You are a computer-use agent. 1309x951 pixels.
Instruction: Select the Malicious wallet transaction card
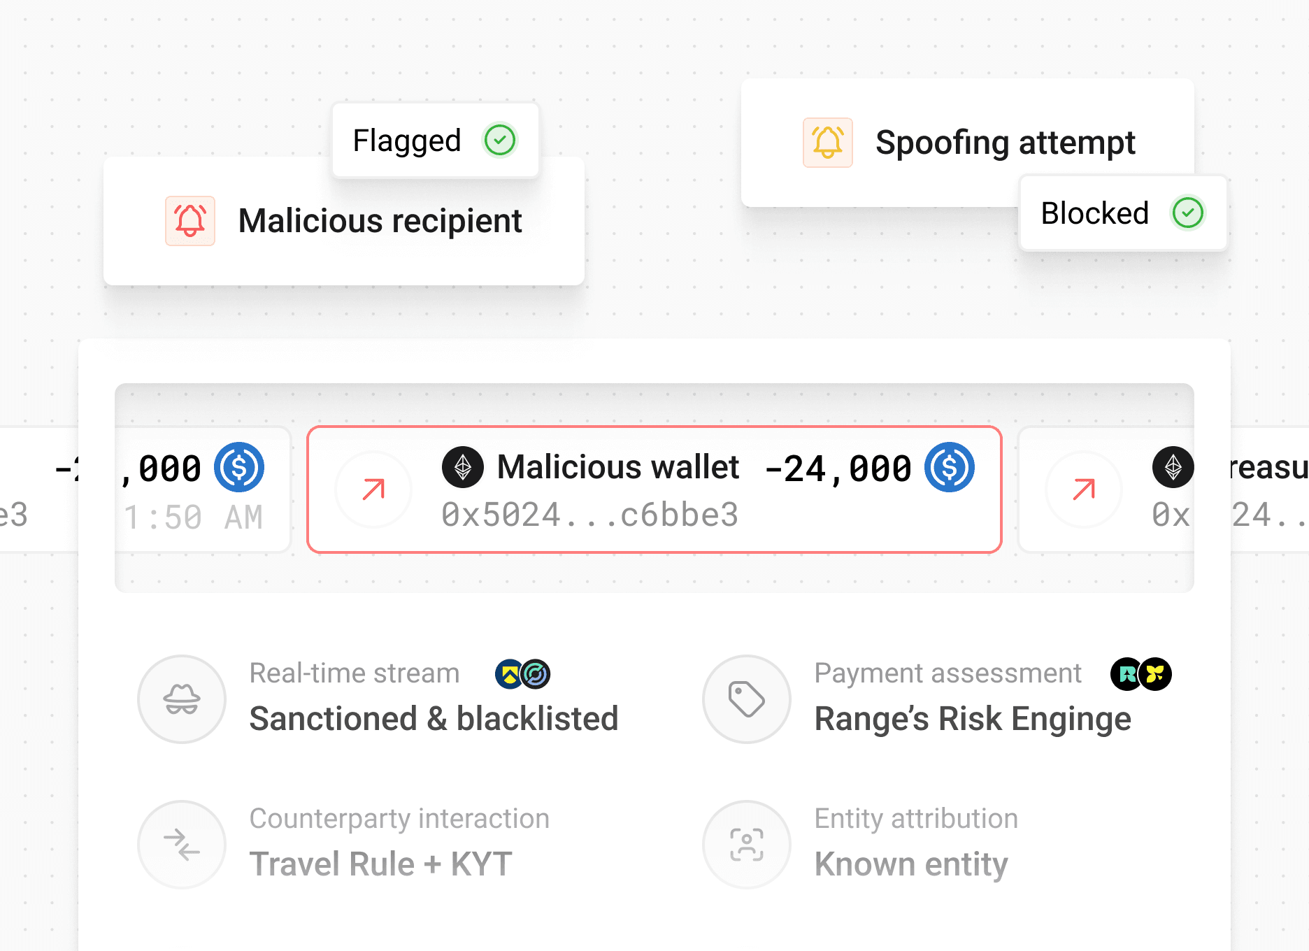tap(654, 489)
